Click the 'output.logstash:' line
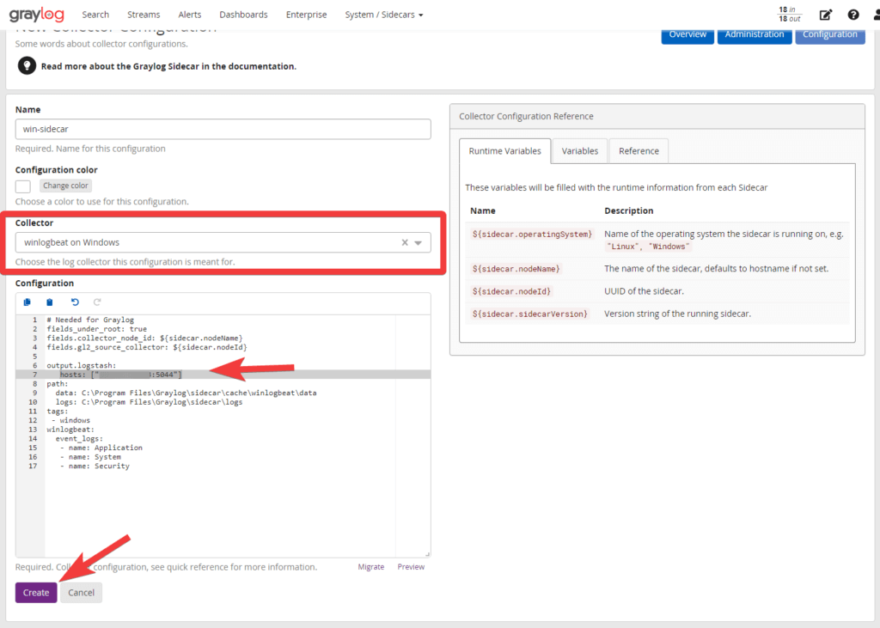The height and width of the screenshot is (628, 880). [x=82, y=365]
